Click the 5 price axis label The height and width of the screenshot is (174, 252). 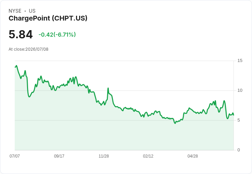[x=239, y=120]
